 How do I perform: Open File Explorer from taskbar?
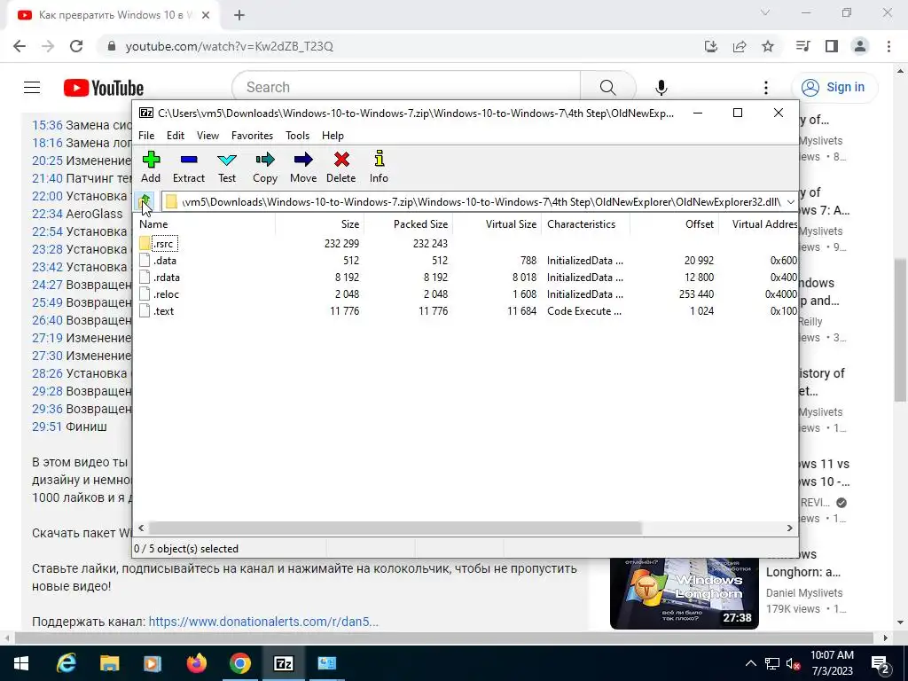point(109,663)
